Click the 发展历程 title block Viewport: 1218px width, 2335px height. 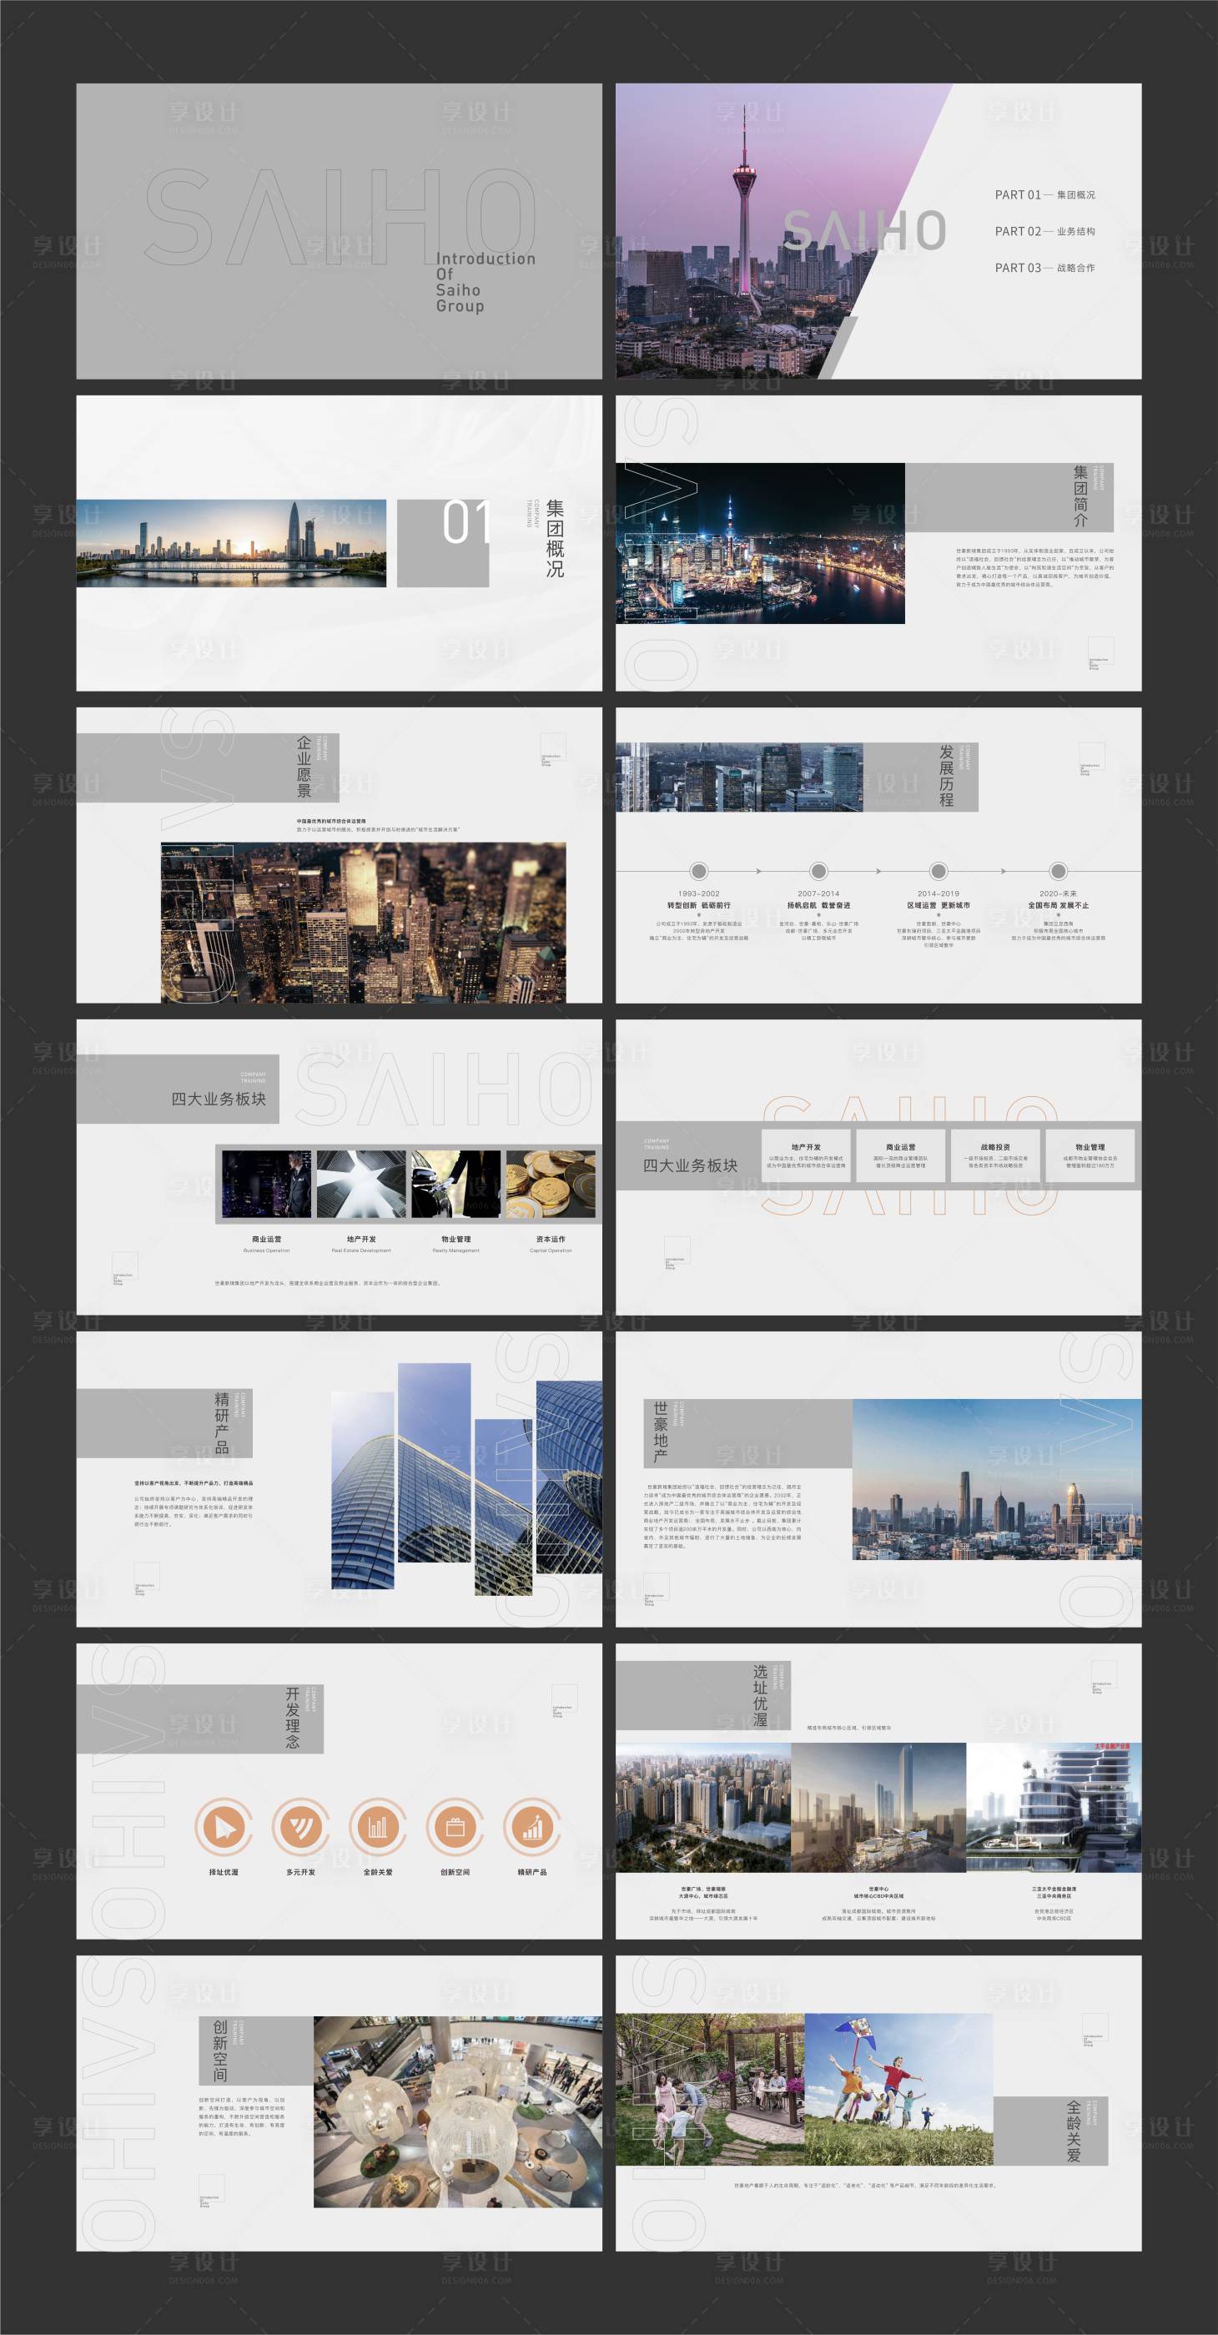click(x=921, y=777)
